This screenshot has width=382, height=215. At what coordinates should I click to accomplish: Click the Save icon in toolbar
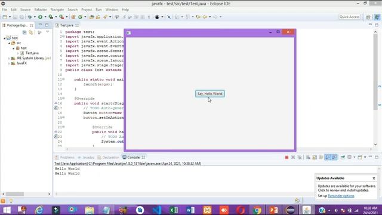tap(15, 17)
